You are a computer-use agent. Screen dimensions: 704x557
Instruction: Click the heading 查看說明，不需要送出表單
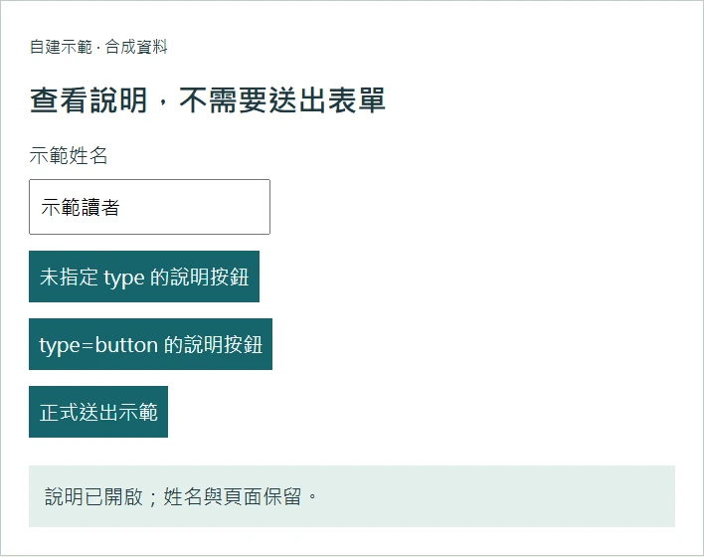click(208, 99)
